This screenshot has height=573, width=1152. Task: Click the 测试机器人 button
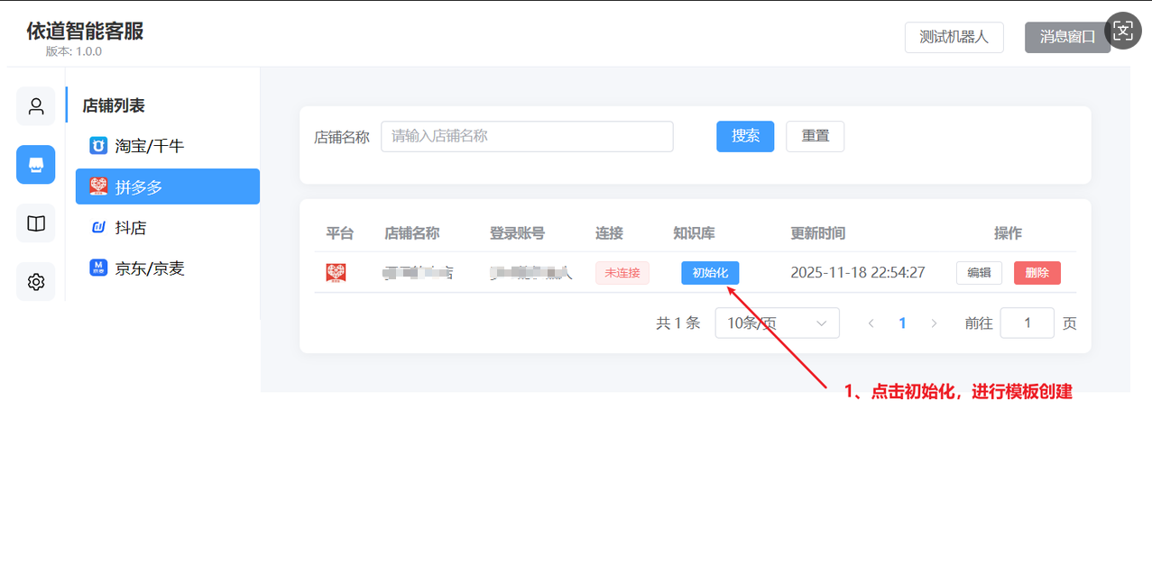coord(954,38)
